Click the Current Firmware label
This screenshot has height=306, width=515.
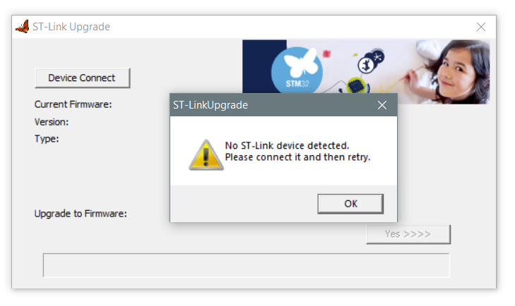tap(73, 104)
